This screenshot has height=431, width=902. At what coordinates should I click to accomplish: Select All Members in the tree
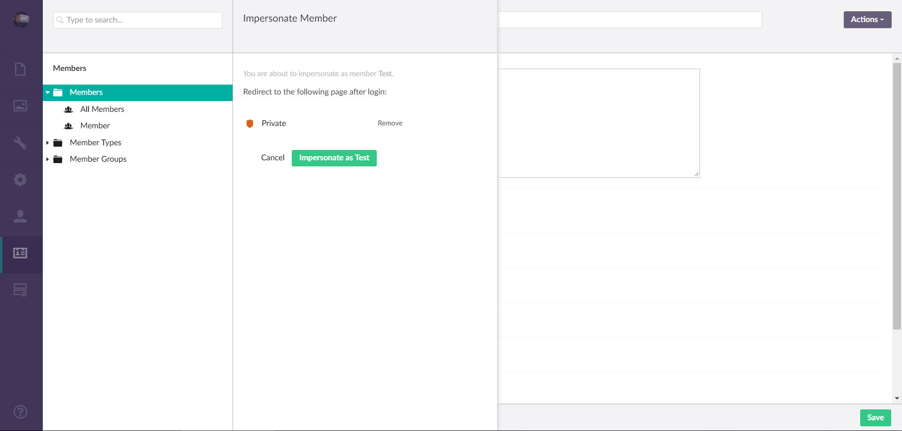(x=102, y=109)
